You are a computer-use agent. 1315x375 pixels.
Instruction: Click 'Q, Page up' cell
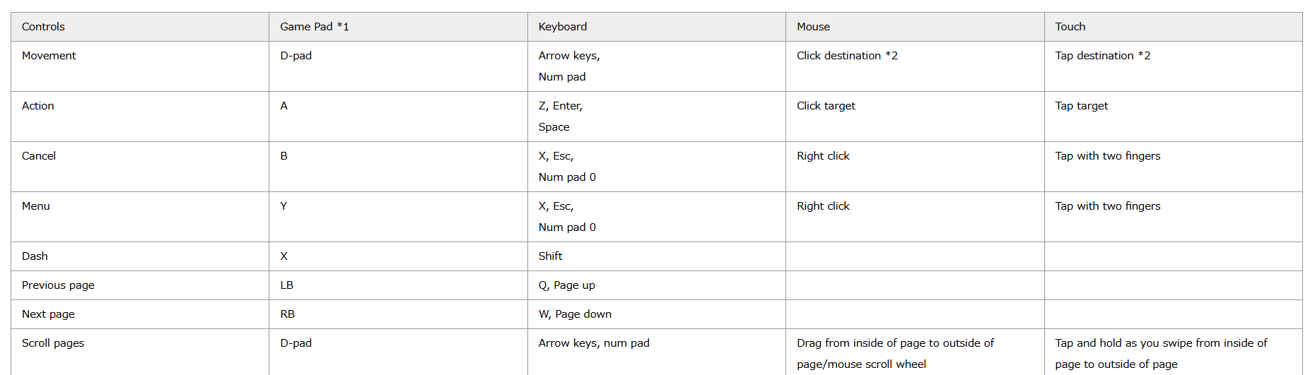[566, 285]
